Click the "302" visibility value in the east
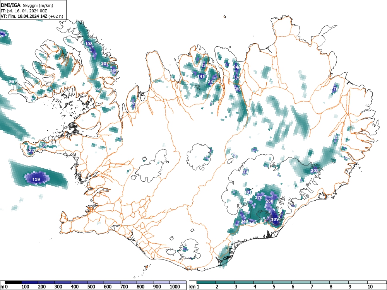 pyautogui.click(x=315, y=171)
